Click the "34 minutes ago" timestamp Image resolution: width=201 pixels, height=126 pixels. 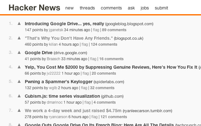pos(77,30)
